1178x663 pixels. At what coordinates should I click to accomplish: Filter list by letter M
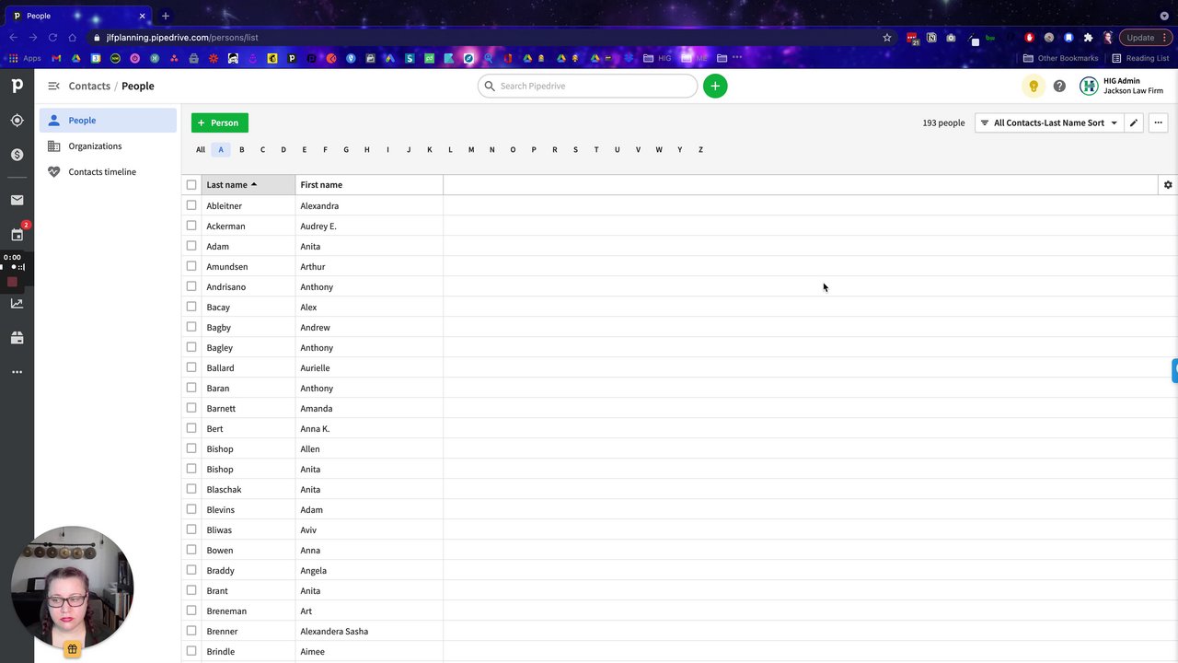(x=471, y=149)
